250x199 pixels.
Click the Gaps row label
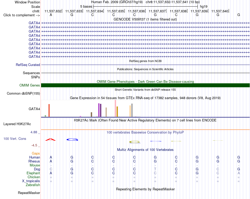[36, 154]
